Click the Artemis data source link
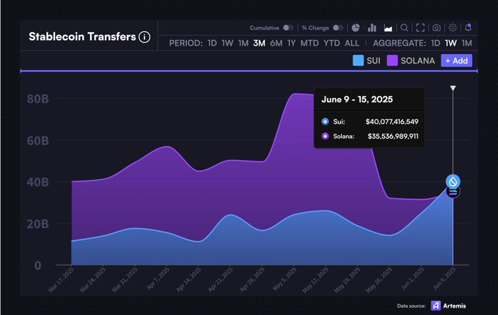Screen dimensions: 498x315 (455, 305)
